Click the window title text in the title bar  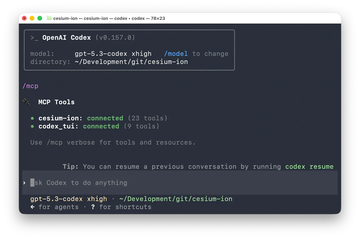tap(109, 18)
